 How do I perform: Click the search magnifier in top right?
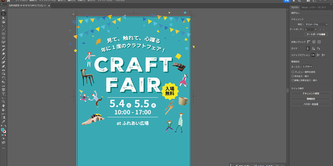click(299, 1)
